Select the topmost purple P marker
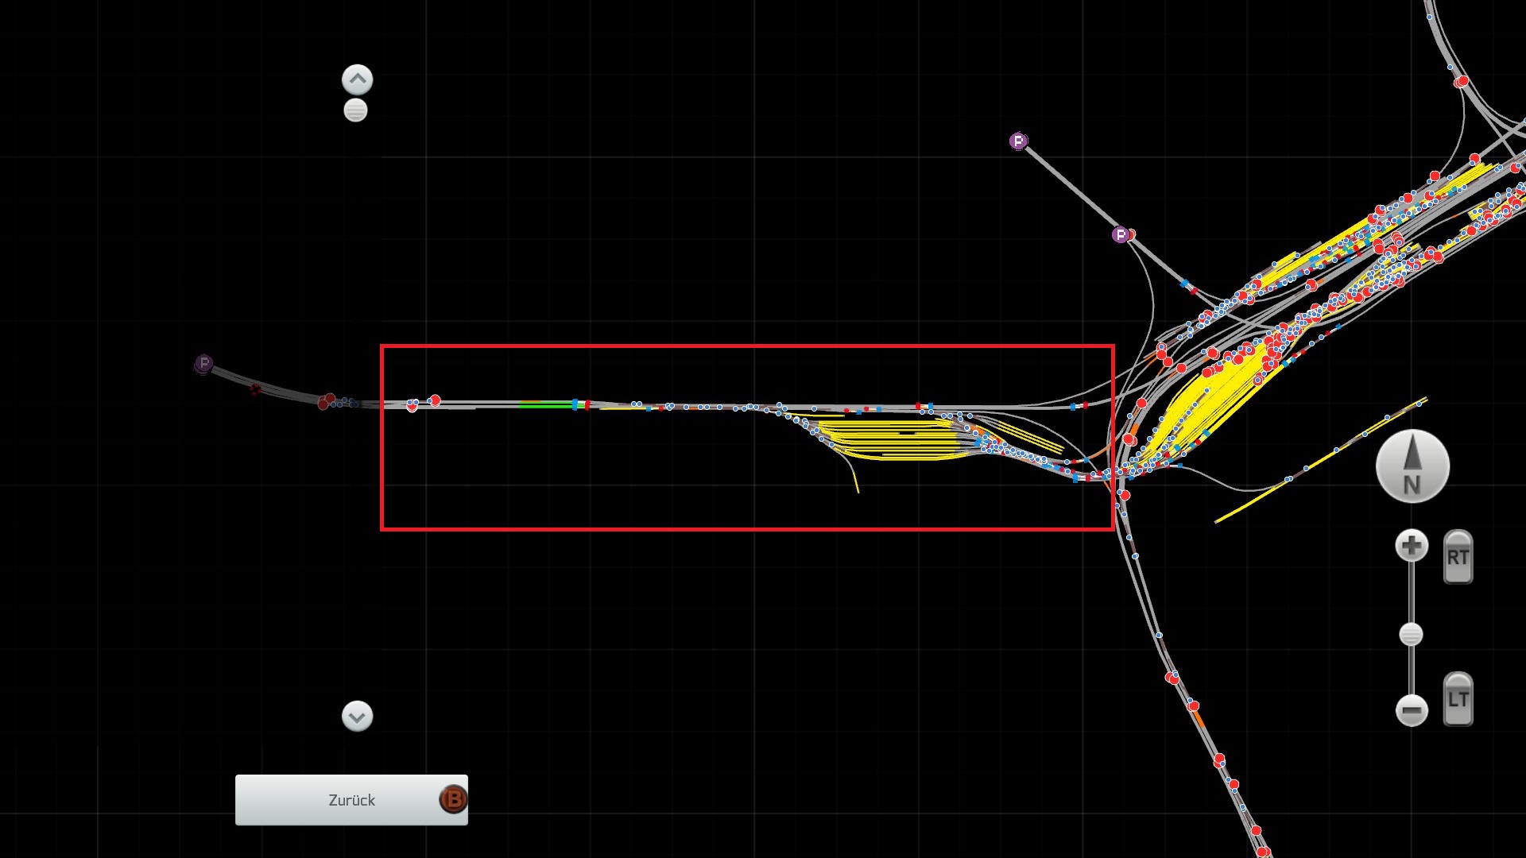 (x=1018, y=141)
